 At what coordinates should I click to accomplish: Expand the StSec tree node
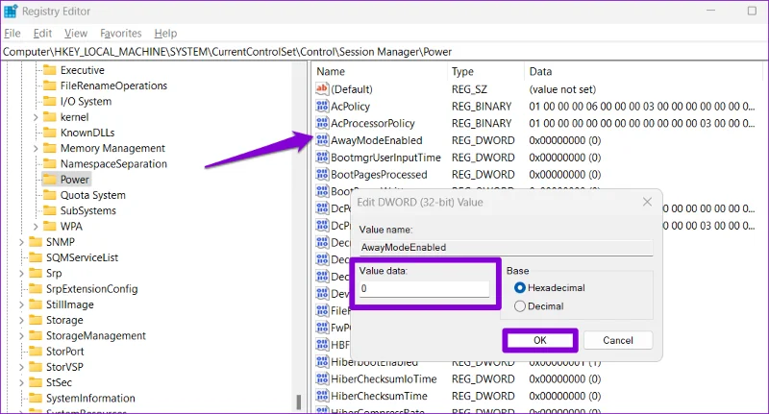pos(21,382)
